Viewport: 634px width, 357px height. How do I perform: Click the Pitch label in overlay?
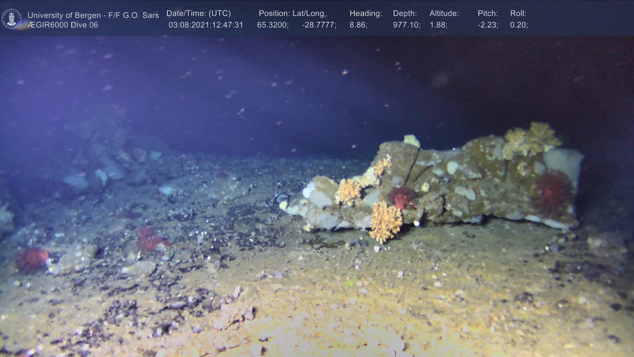488,14
